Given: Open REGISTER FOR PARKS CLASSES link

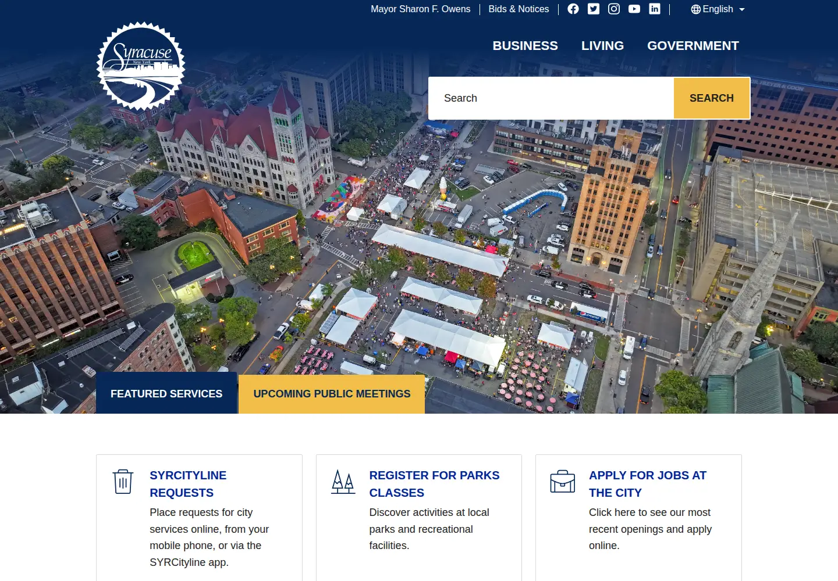Looking at the screenshot, I should (434, 484).
